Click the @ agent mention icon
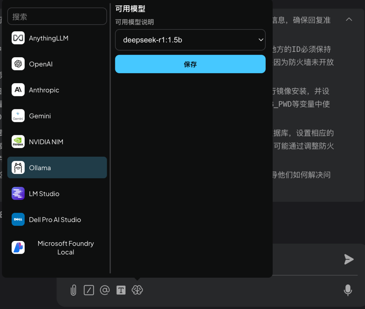 point(105,290)
